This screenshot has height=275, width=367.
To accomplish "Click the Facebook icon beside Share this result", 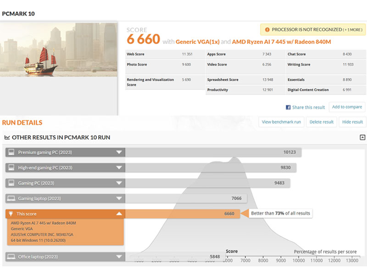I will click(x=288, y=107).
